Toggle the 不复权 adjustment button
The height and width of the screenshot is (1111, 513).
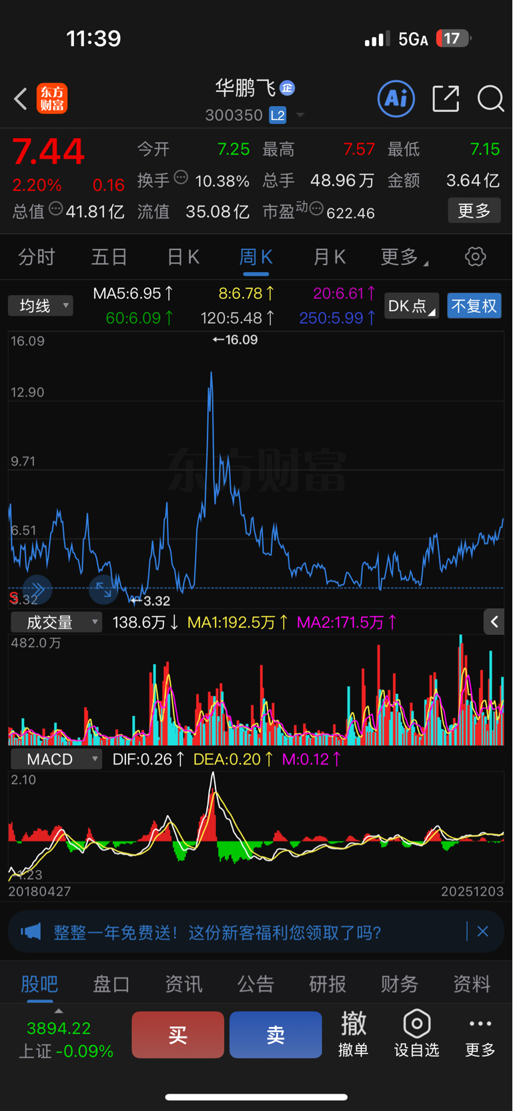[474, 306]
